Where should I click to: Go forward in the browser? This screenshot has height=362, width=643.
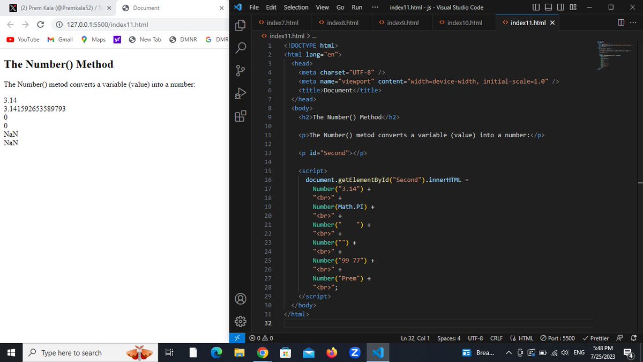[x=26, y=25]
